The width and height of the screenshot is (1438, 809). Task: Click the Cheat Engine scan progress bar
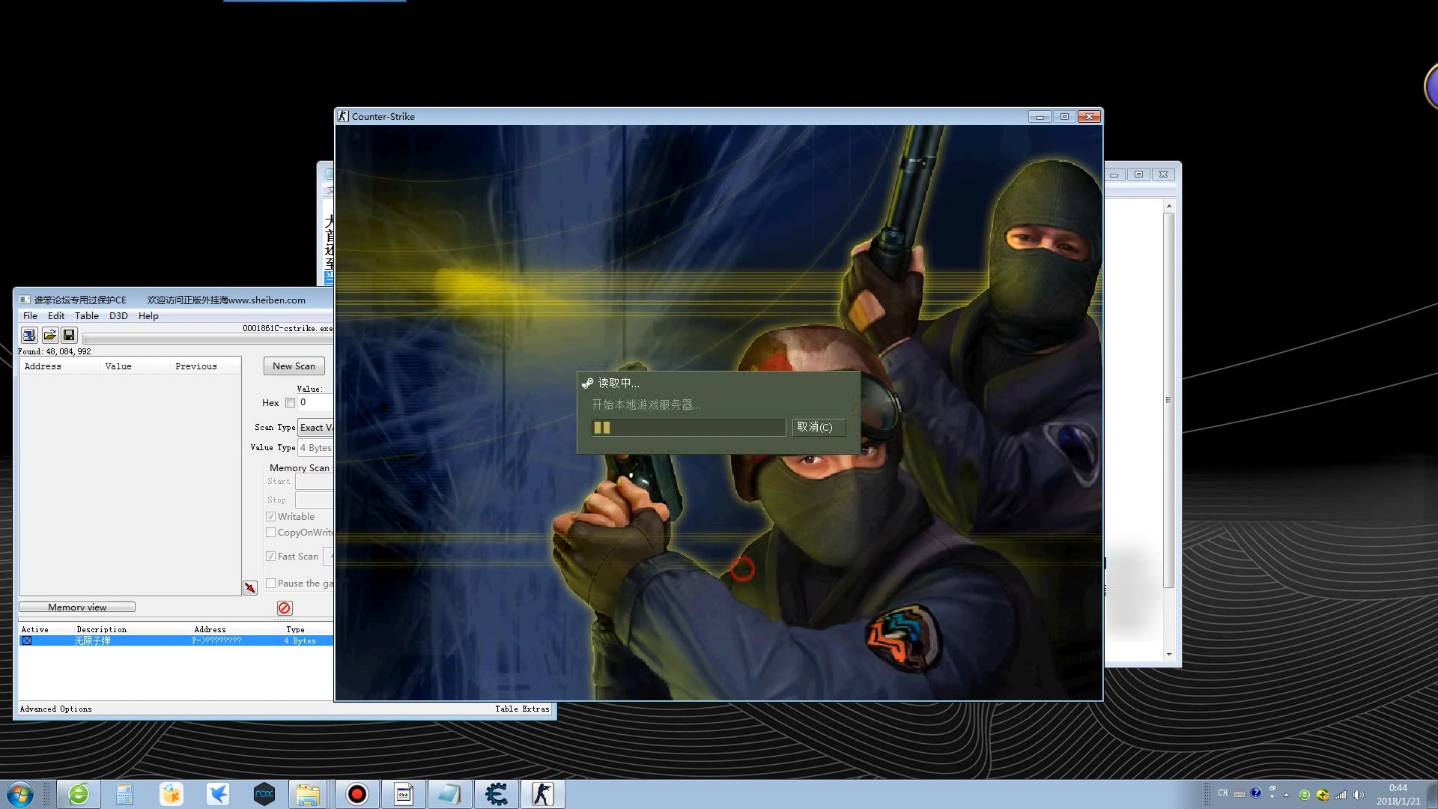(x=207, y=339)
